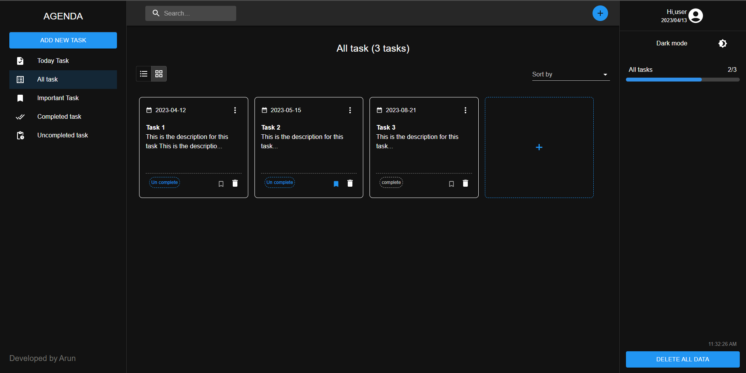Show Uncompleted task list
This screenshot has height=373, width=746.
pyautogui.click(x=63, y=135)
